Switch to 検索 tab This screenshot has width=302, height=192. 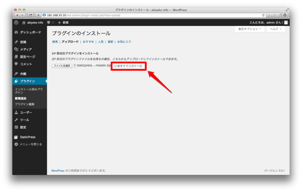55,42
